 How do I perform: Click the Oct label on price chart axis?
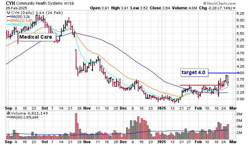pos(45,108)
